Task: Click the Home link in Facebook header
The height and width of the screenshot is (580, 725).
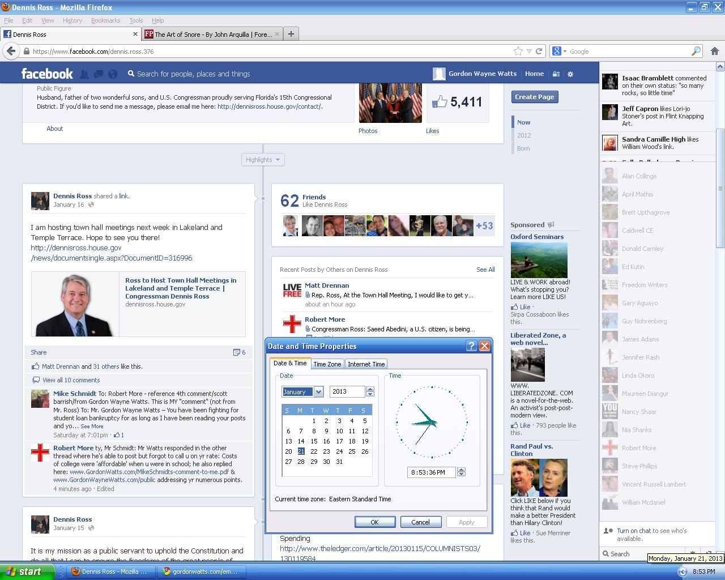Action: tap(534, 74)
